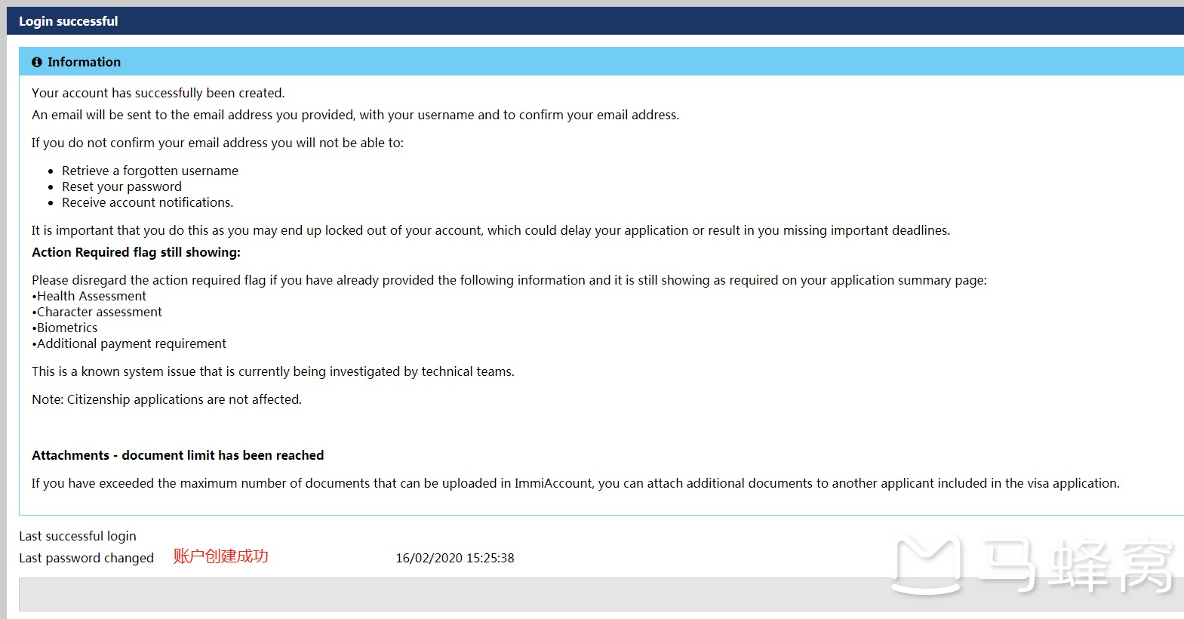1184x619 pixels.
Task: Click the 'It is important that you do this' sentence
Action: pyautogui.click(x=491, y=230)
